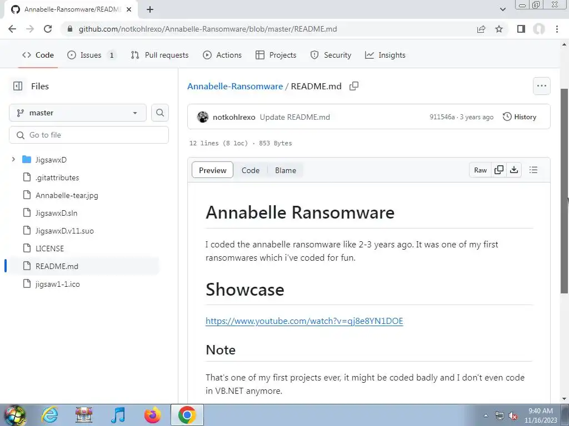Screen dimensions: 569x426
Task: Collapse the Files tree panel icon
Action: [18, 86]
